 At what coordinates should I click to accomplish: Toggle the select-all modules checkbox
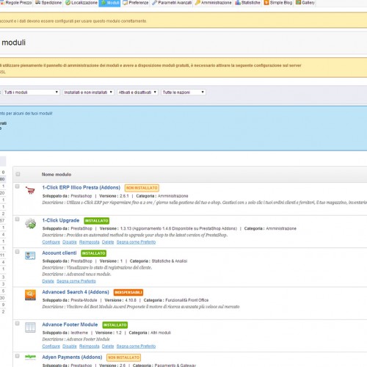click(18, 174)
